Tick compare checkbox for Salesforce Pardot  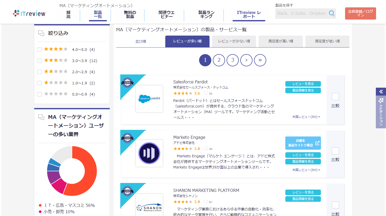click(335, 97)
